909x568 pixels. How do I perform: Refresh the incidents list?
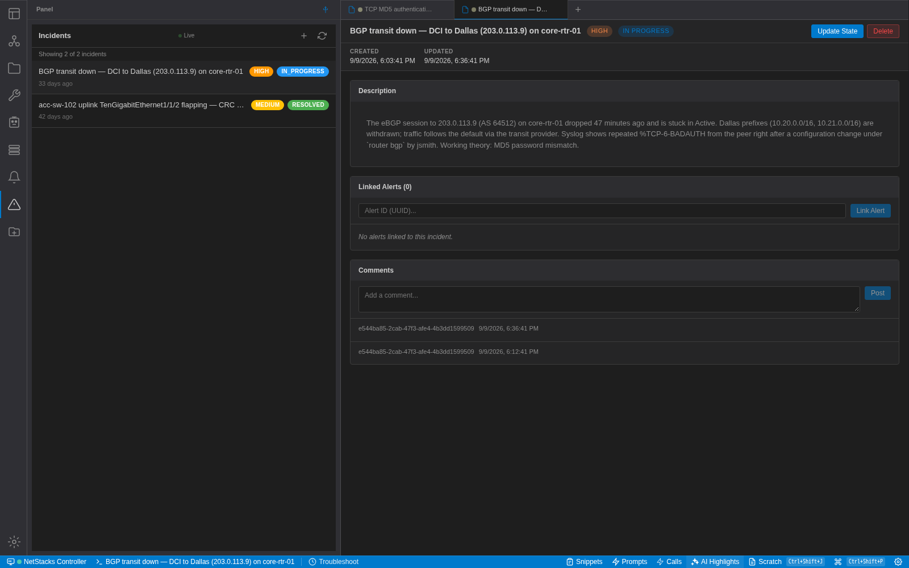point(322,36)
